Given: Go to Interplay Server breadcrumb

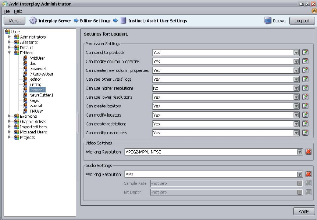Looking at the screenshot, I should [54, 21].
